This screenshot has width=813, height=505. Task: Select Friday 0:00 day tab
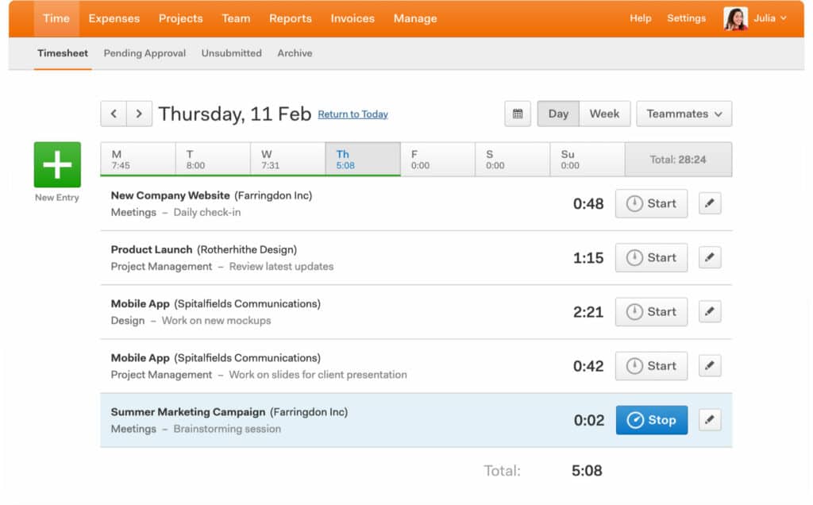pos(437,159)
